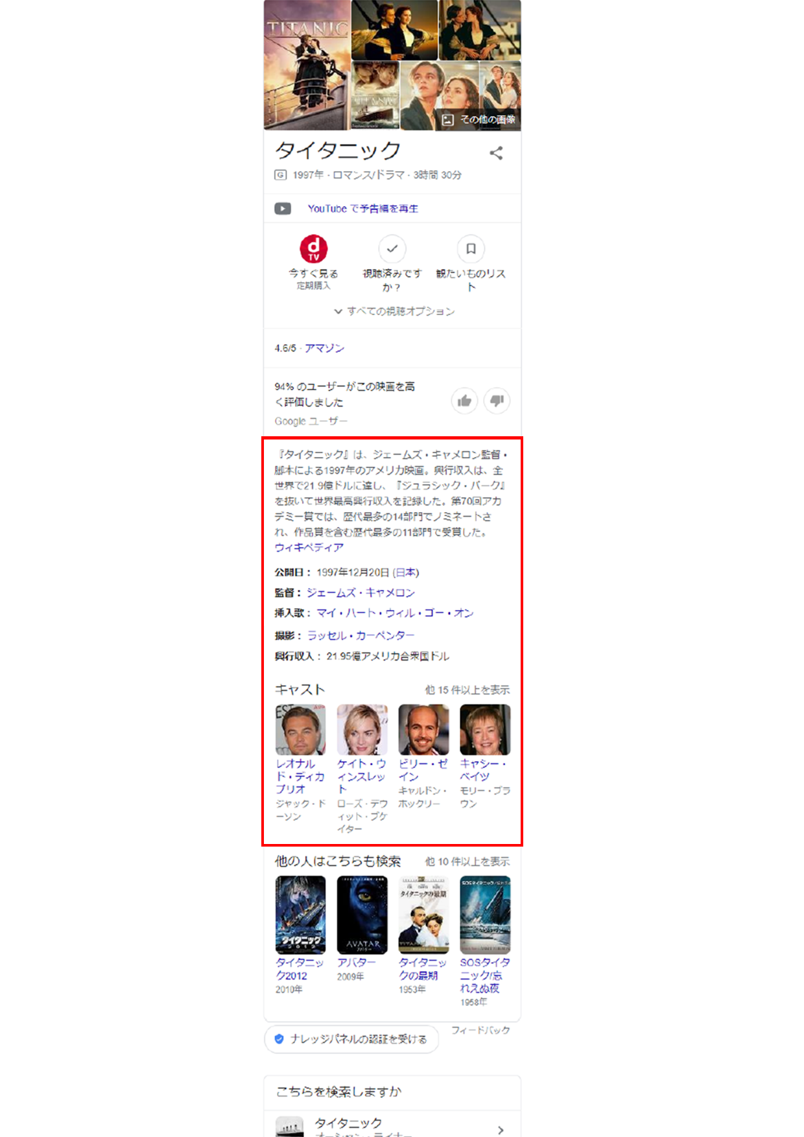
Task: Click キャシー・ベイツ cast photo
Action: 486,730
